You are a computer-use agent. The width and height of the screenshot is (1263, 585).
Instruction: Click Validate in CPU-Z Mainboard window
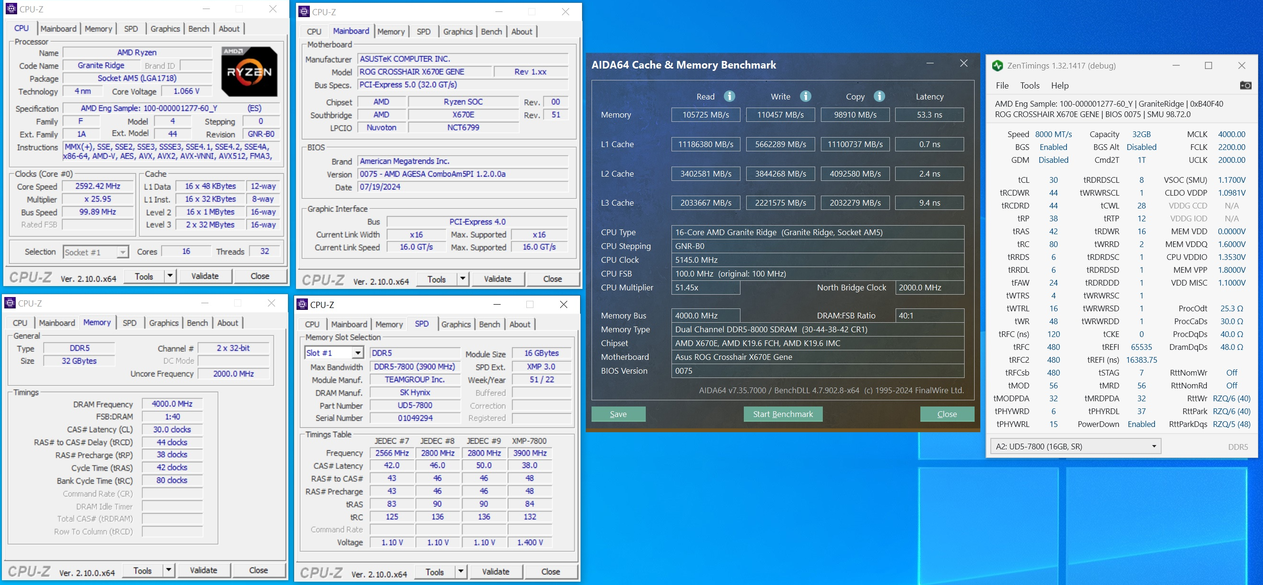498,279
